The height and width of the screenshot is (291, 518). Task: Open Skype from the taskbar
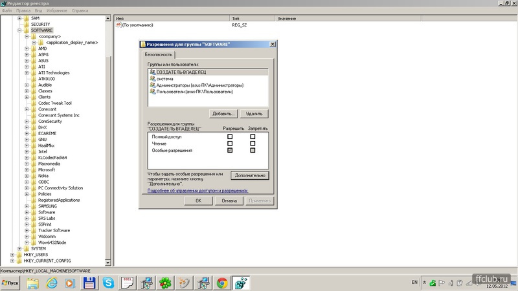108,283
